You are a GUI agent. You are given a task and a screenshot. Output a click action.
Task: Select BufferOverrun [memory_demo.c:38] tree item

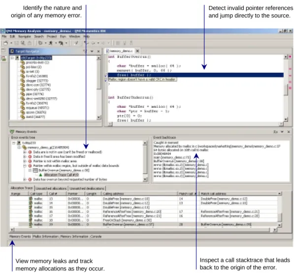click(x=64, y=170)
